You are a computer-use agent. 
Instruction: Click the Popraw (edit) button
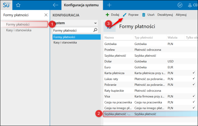[130, 14]
